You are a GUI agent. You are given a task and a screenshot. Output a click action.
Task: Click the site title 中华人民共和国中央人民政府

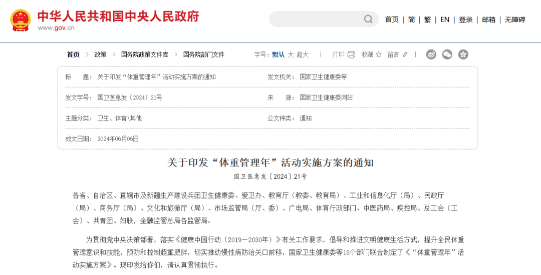tap(118, 16)
